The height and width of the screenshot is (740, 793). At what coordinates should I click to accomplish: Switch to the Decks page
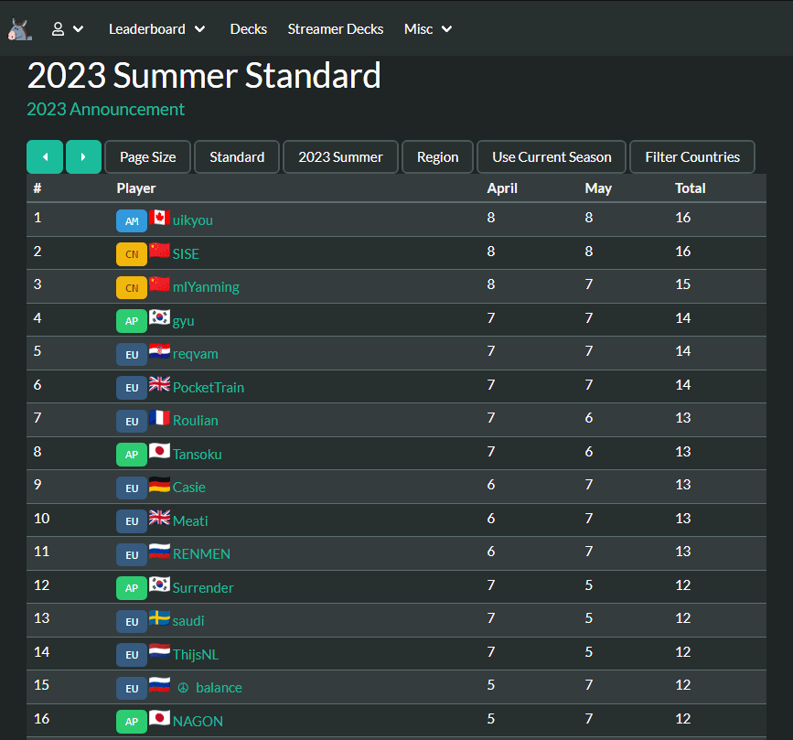248,28
